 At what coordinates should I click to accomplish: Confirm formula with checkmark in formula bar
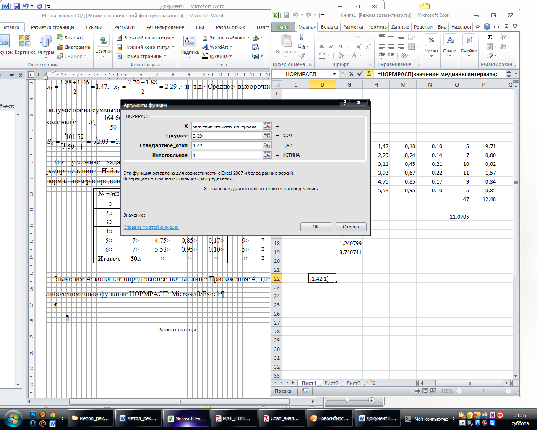[360, 74]
